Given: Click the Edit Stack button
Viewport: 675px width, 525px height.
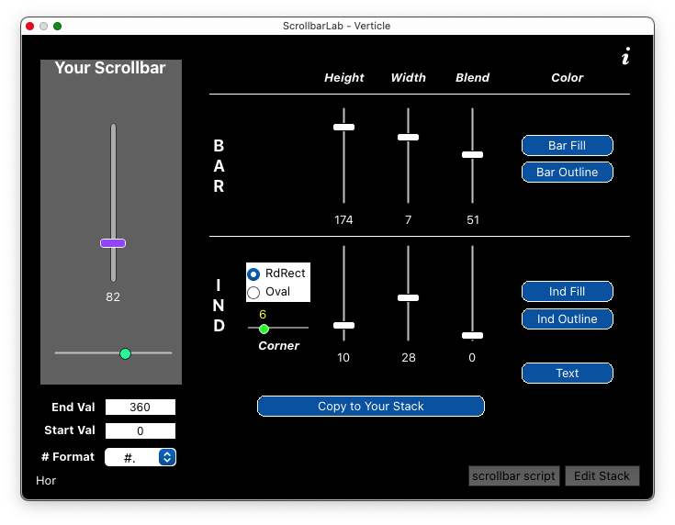Looking at the screenshot, I should pyautogui.click(x=602, y=476).
